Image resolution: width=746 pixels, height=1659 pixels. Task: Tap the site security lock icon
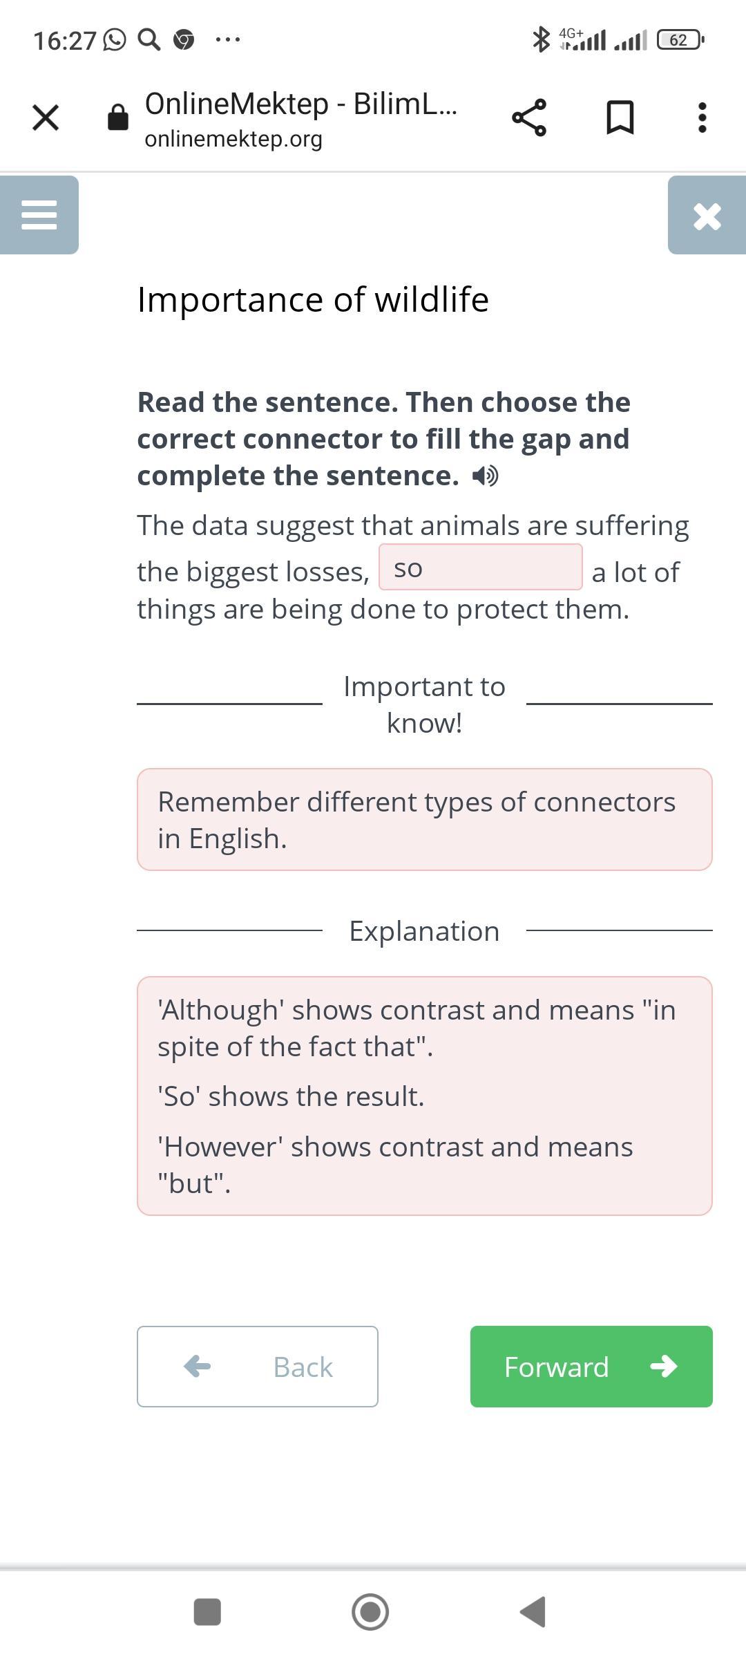coord(118,118)
